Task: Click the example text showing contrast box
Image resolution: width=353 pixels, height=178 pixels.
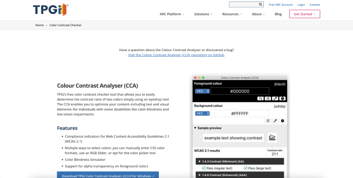Action: 233,138
